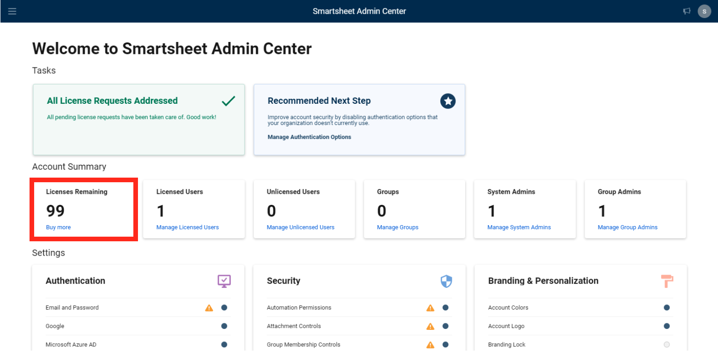The width and height of the screenshot is (718, 352).
Task: Open the user account avatar menu
Action: [704, 11]
